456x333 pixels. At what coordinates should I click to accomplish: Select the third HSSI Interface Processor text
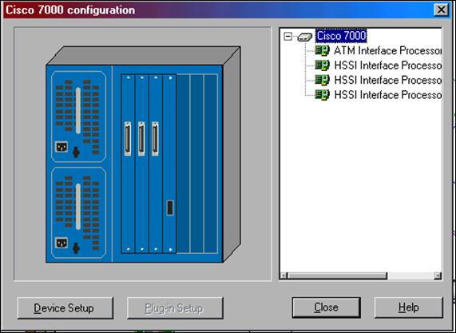point(387,95)
